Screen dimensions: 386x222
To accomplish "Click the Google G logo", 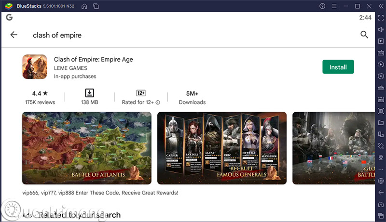I will (9, 17).
